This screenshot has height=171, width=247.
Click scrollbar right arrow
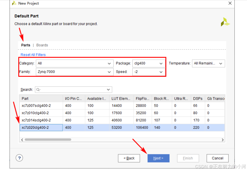coord(222,140)
